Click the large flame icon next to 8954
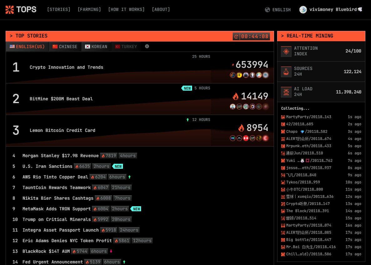371x265 pixels. tap(241, 128)
